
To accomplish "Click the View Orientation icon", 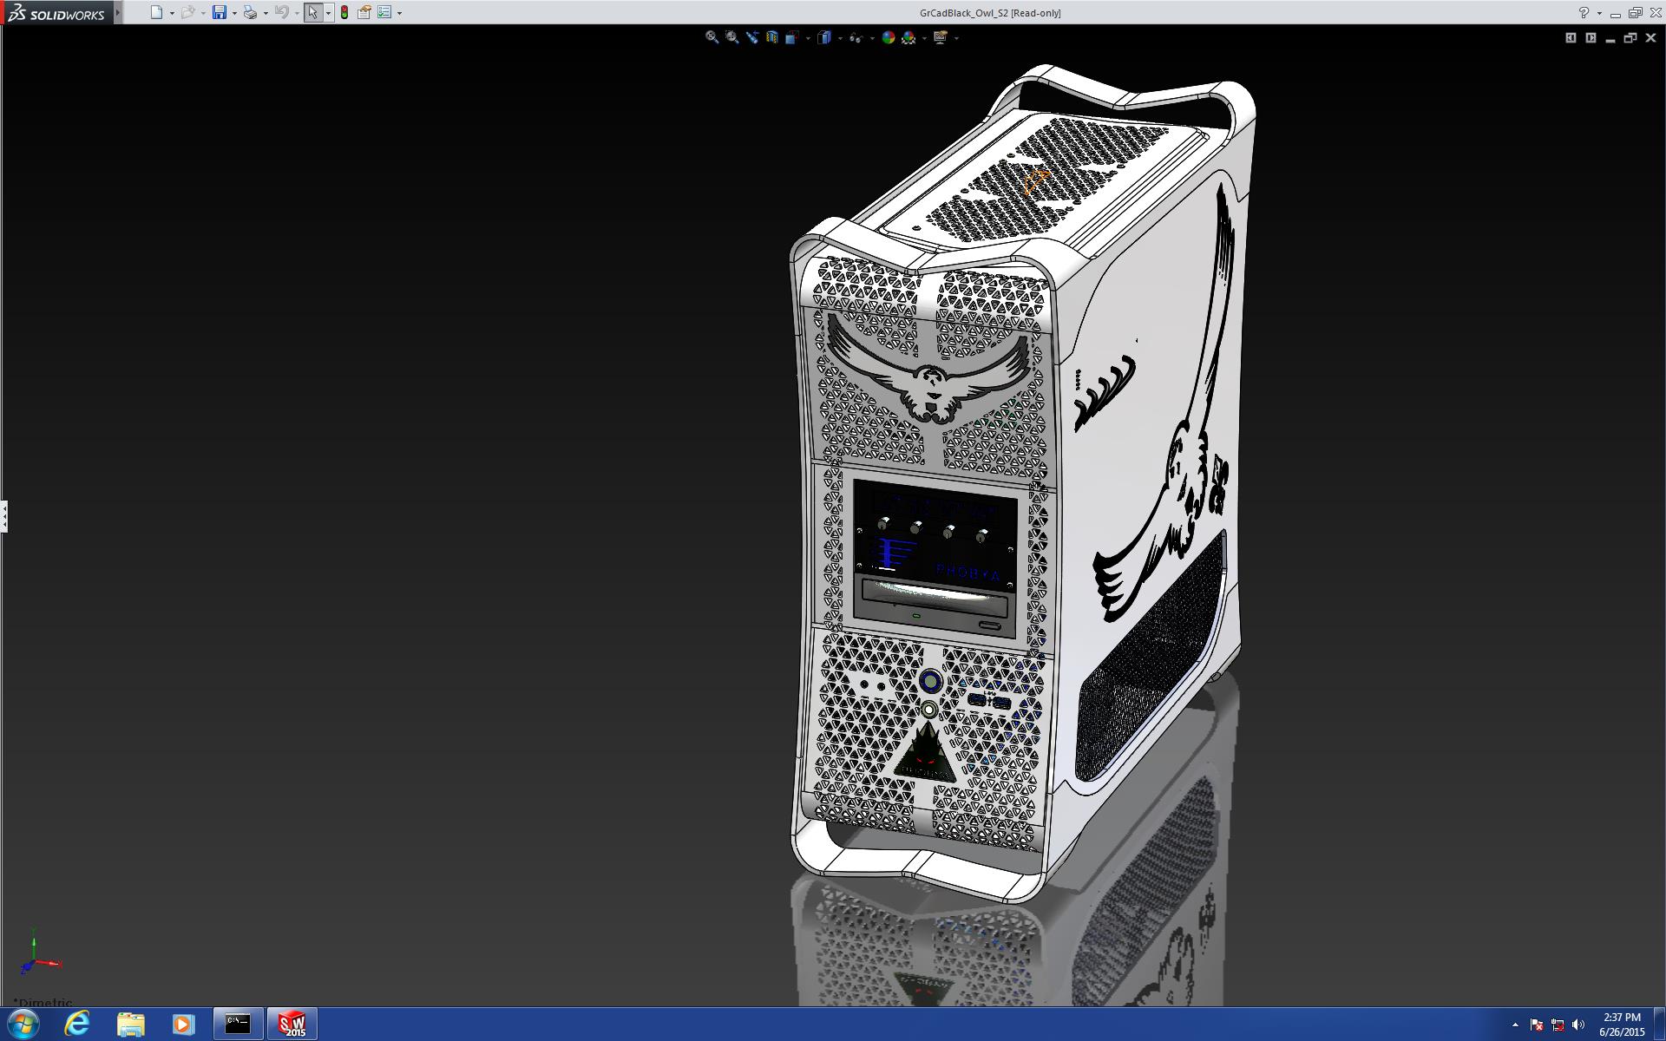I will point(791,37).
